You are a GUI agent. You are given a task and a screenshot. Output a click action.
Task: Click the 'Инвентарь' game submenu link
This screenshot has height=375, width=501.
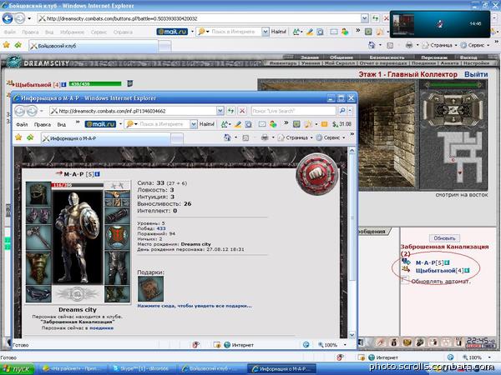point(283,63)
